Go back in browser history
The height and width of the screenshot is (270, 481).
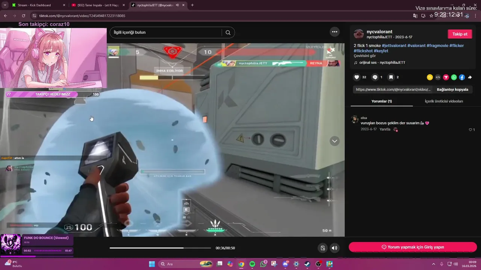tap(5, 16)
